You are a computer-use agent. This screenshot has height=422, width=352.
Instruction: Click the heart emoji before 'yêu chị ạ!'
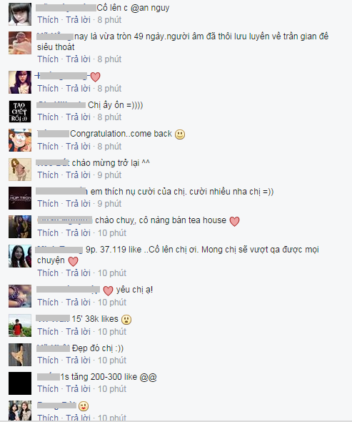point(108,290)
